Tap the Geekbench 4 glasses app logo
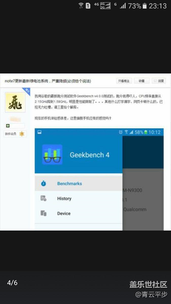Screen dimensions: 171x304 coord(52,154)
